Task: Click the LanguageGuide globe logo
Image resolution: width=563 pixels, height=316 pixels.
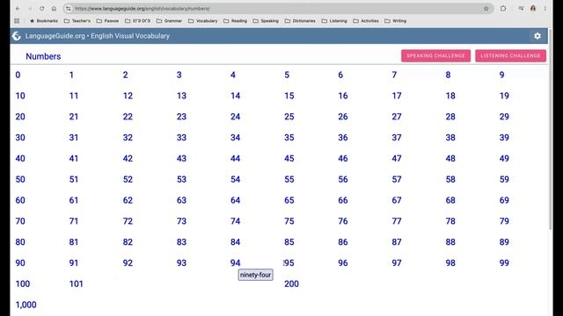Action: pos(17,36)
